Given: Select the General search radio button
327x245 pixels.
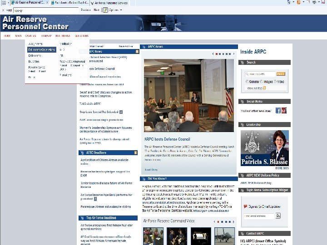Looking at the screenshot, I should pyautogui.click(x=247, y=82).
